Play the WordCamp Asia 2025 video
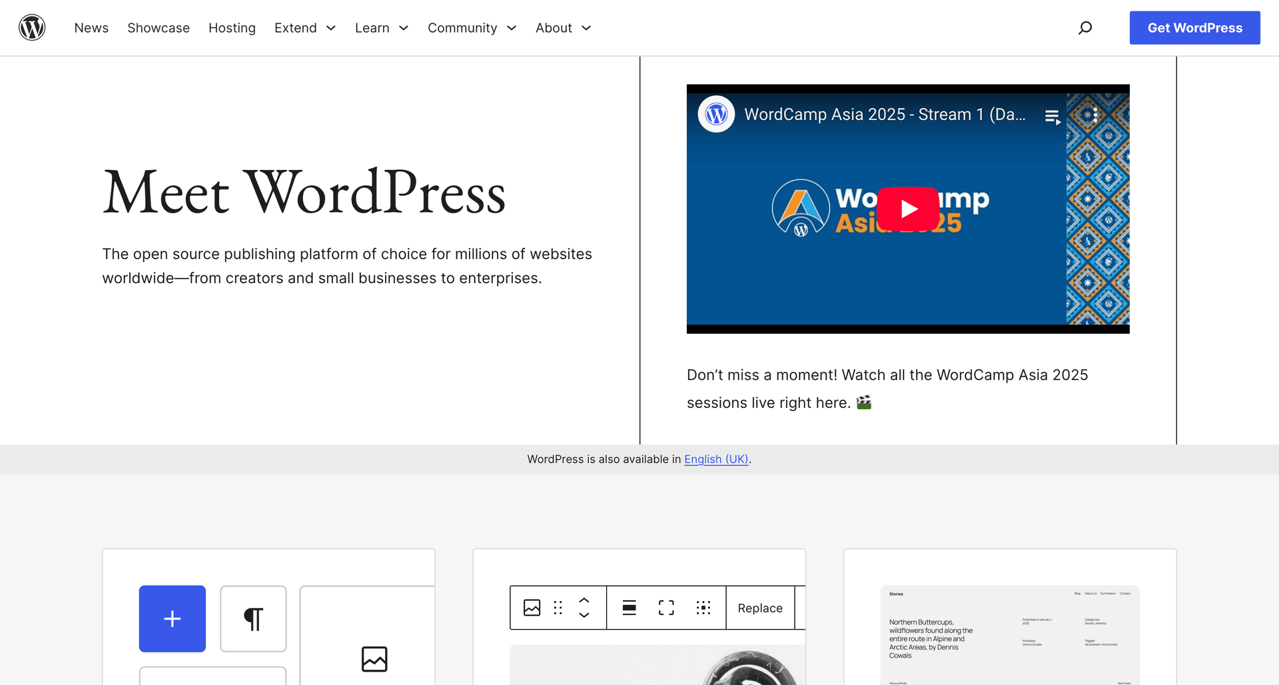1279x685 pixels. coord(908,209)
